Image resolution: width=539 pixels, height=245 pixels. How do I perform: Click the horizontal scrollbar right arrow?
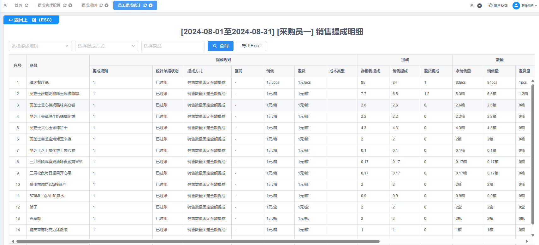click(x=527, y=242)
